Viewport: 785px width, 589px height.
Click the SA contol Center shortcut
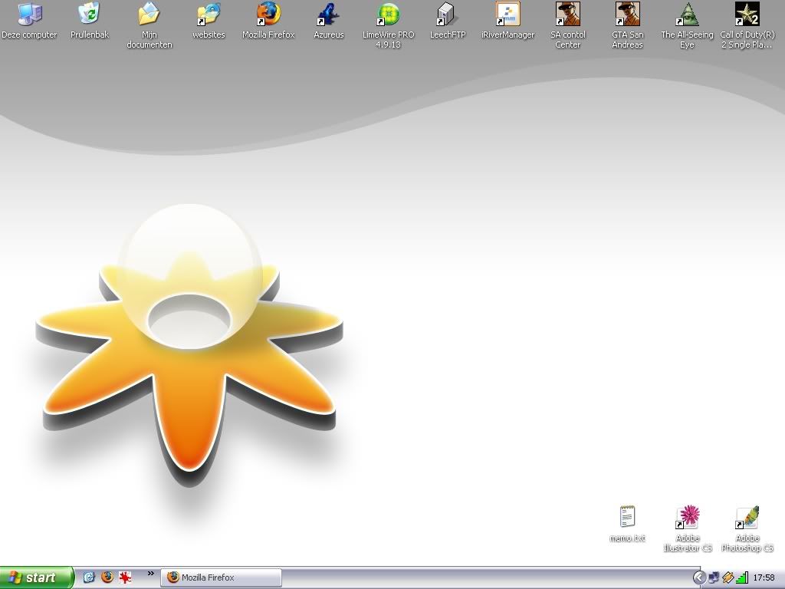pyautogui.click(x=567, y=15)
